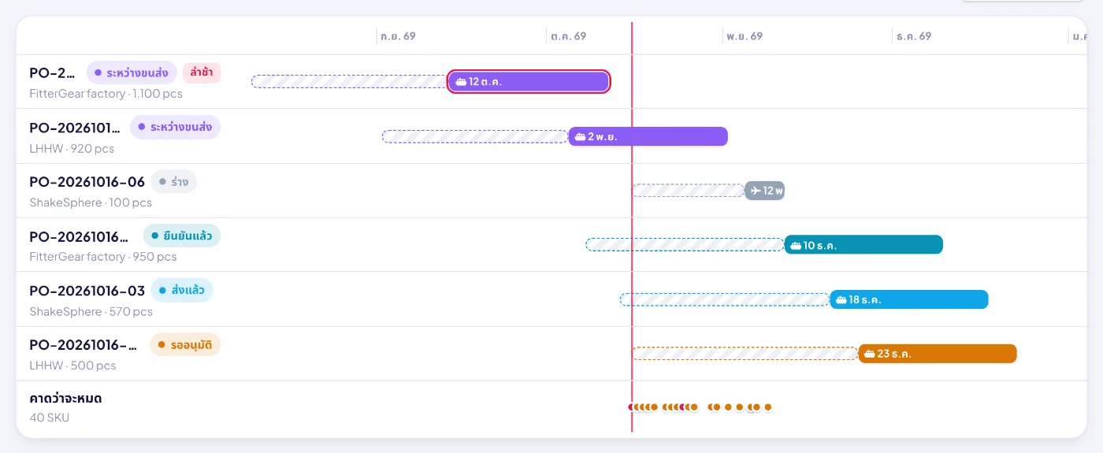
Task: Click the ยืนยันแล้ว confirmed status badge
Action: point(182,236)
